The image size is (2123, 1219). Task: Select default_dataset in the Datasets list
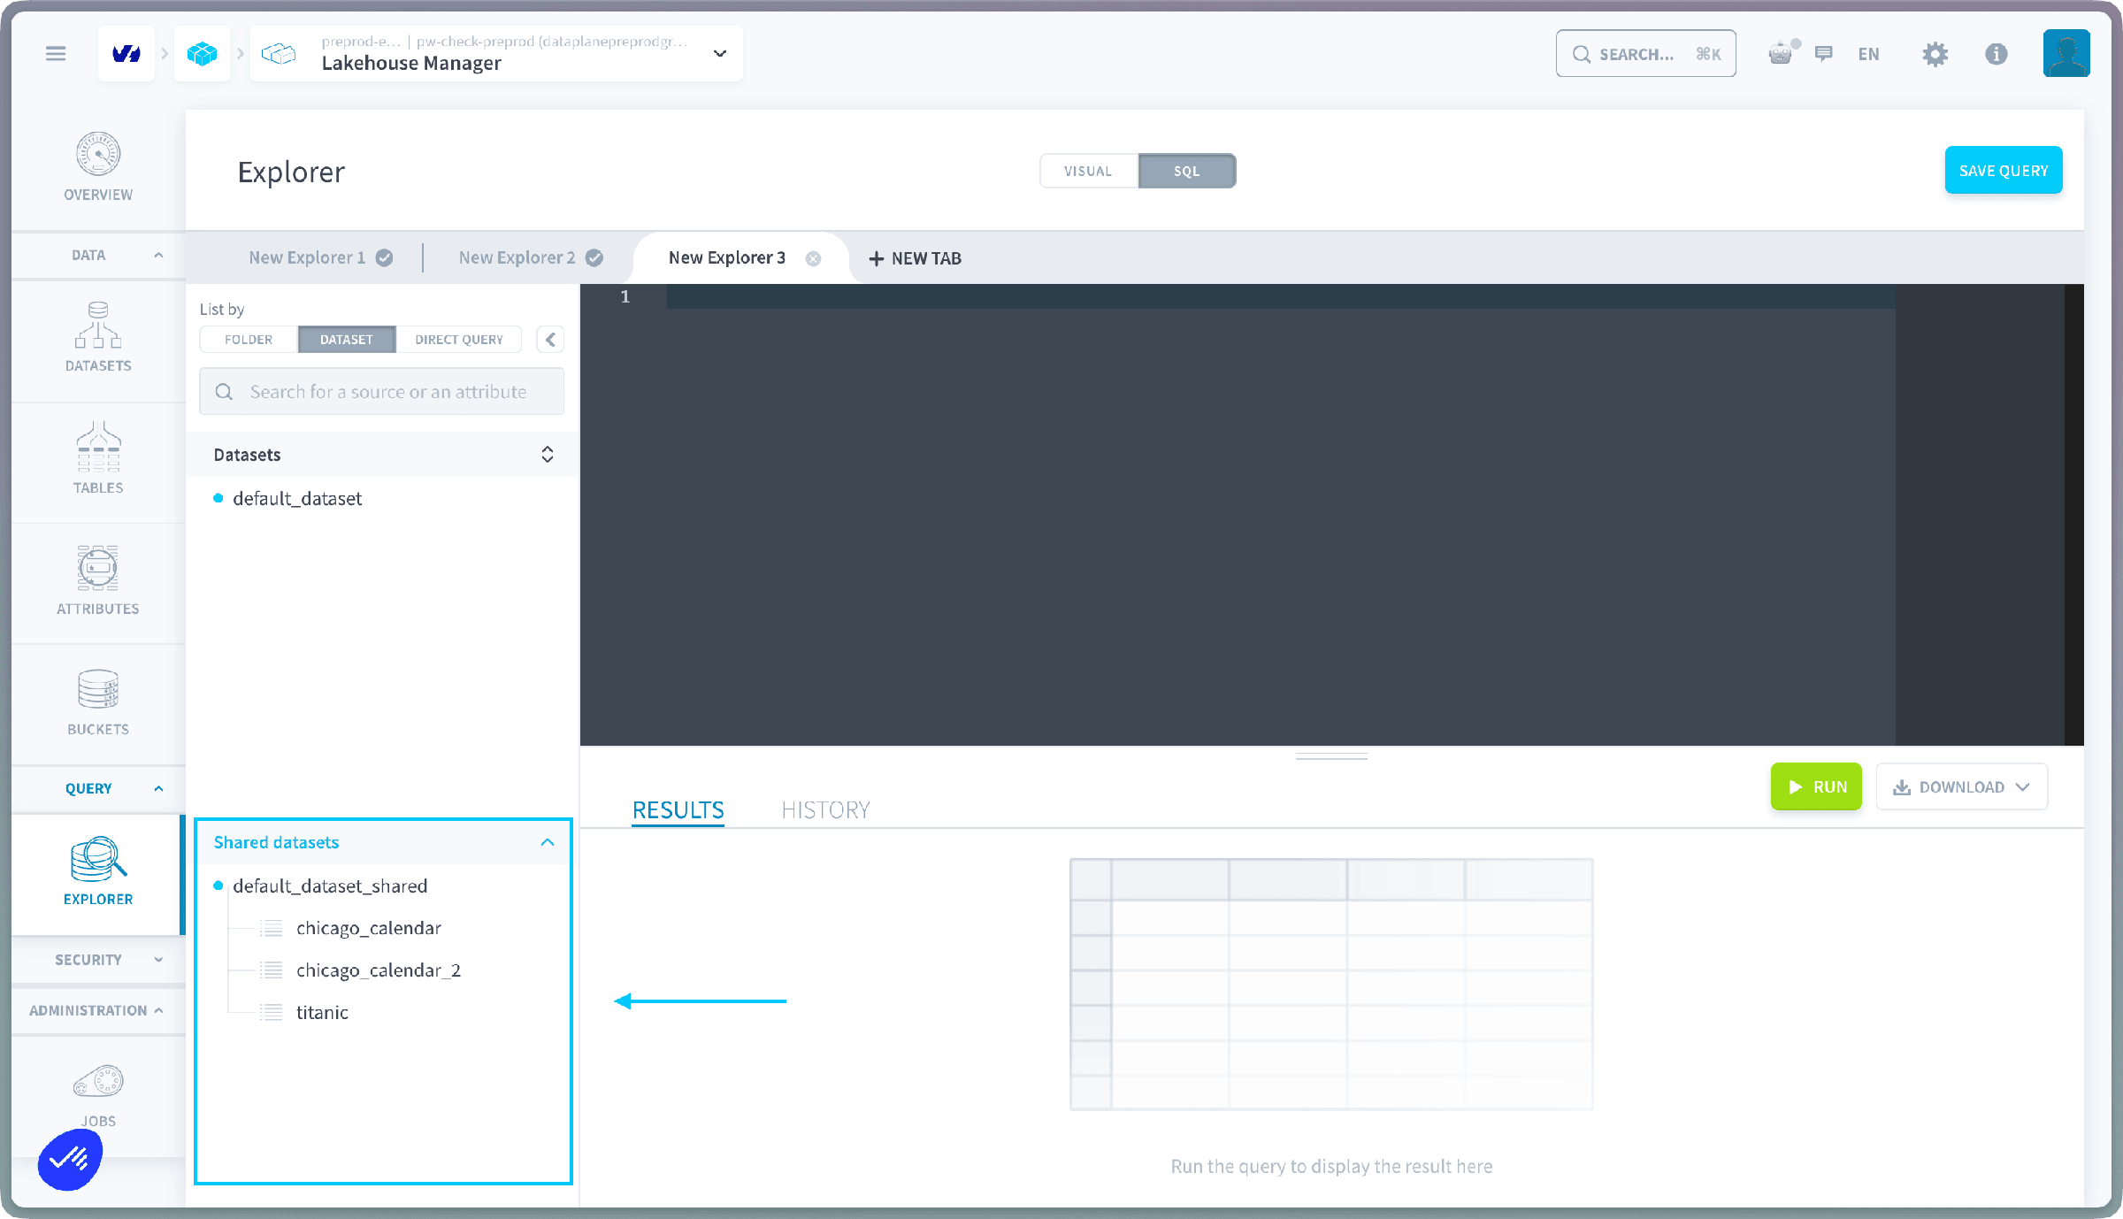(297, 499)
